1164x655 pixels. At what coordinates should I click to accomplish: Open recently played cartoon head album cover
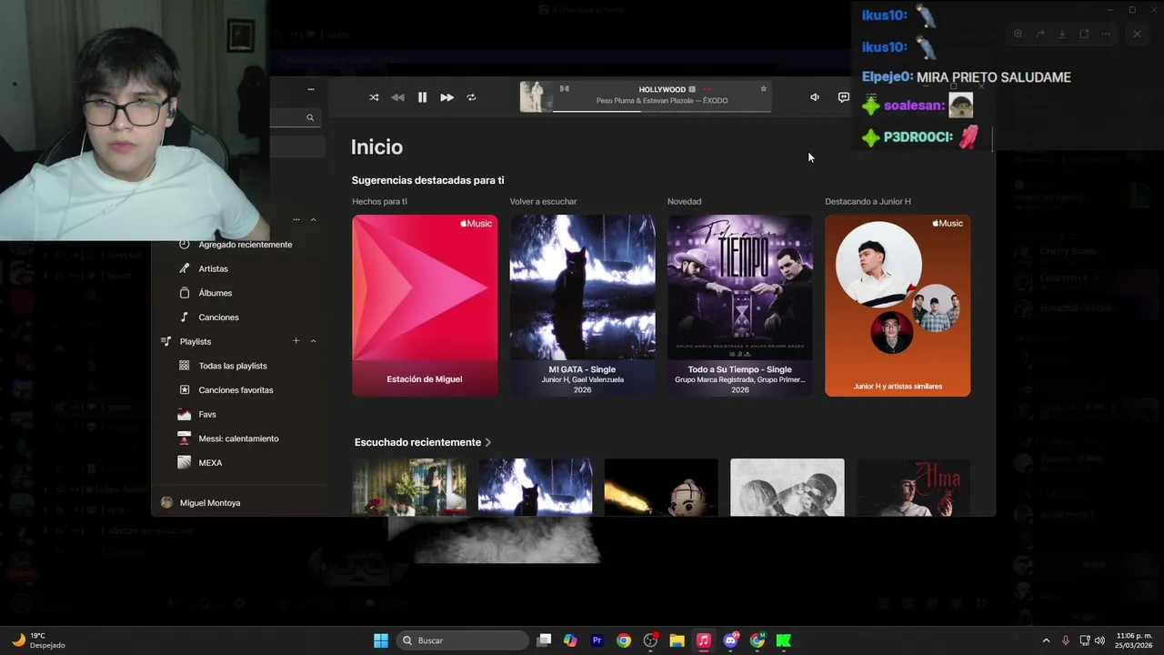661,488
